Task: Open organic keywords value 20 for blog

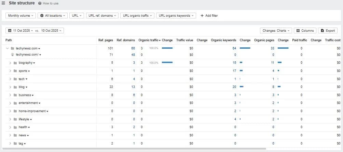Action: (234, 87)
